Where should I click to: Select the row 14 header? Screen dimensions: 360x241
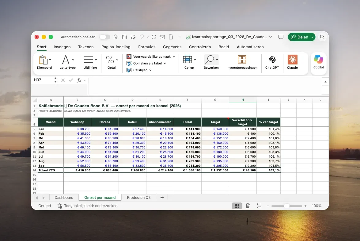tap(34, 170)
